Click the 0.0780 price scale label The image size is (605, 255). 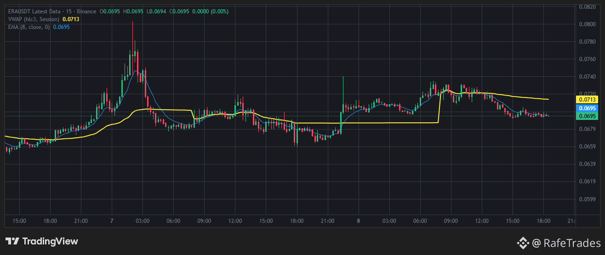click(x=587, y=42)
